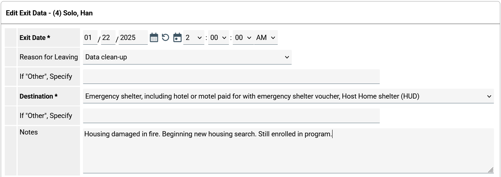Open the exit seconds dropdown
The width and height of the screenshot is (501, 177).
[243, 37]
